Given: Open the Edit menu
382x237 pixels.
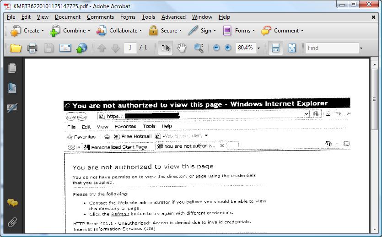Looking at the screenshot, I should tap(26, 17).
